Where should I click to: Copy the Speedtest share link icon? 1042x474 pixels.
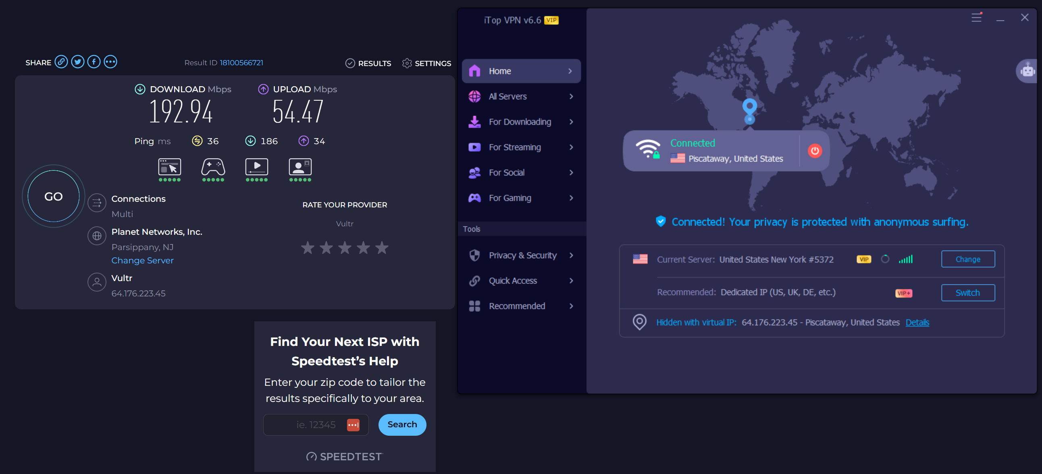61,62
